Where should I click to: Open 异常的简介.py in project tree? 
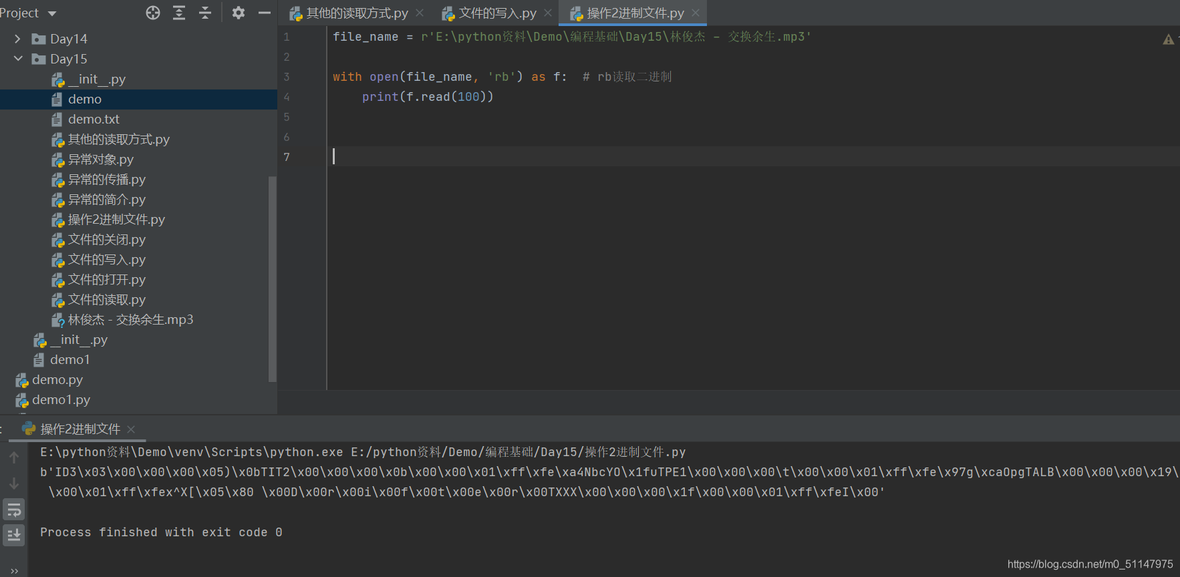98,199
